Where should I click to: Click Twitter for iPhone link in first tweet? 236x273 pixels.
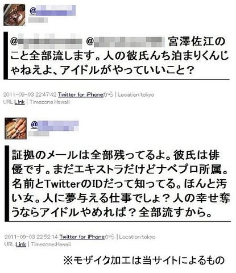tap(81, 94)
